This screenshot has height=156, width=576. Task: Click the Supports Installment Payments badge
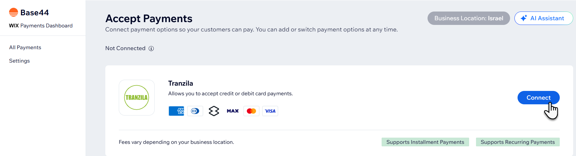point(425,142)
